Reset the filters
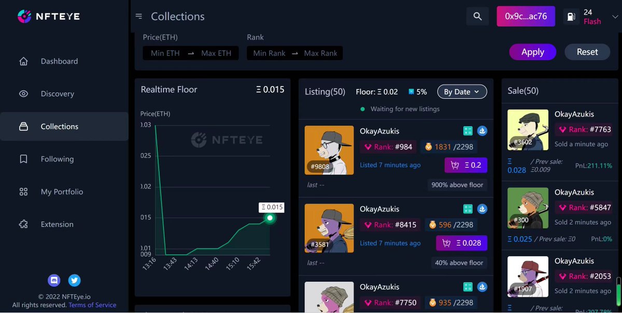Viewport: 622px width, 313px height. (x=587, y=52)
